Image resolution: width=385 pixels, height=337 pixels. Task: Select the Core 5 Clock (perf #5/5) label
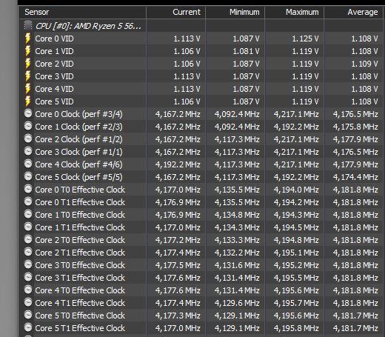pos(78,177)
